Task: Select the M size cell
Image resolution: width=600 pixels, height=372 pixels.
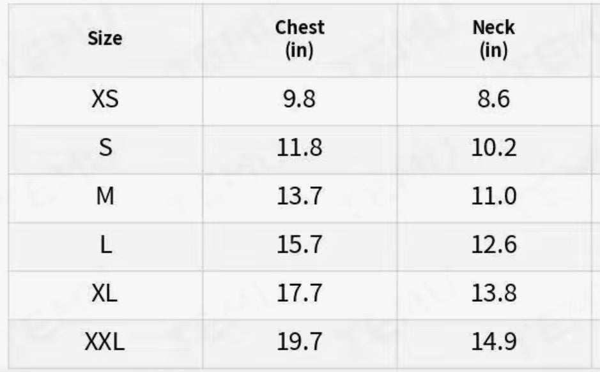Action: [x=105, y=197]
